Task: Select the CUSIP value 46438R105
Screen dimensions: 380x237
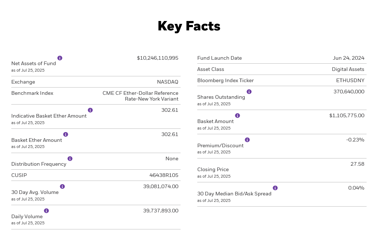Action: (164, 175)
